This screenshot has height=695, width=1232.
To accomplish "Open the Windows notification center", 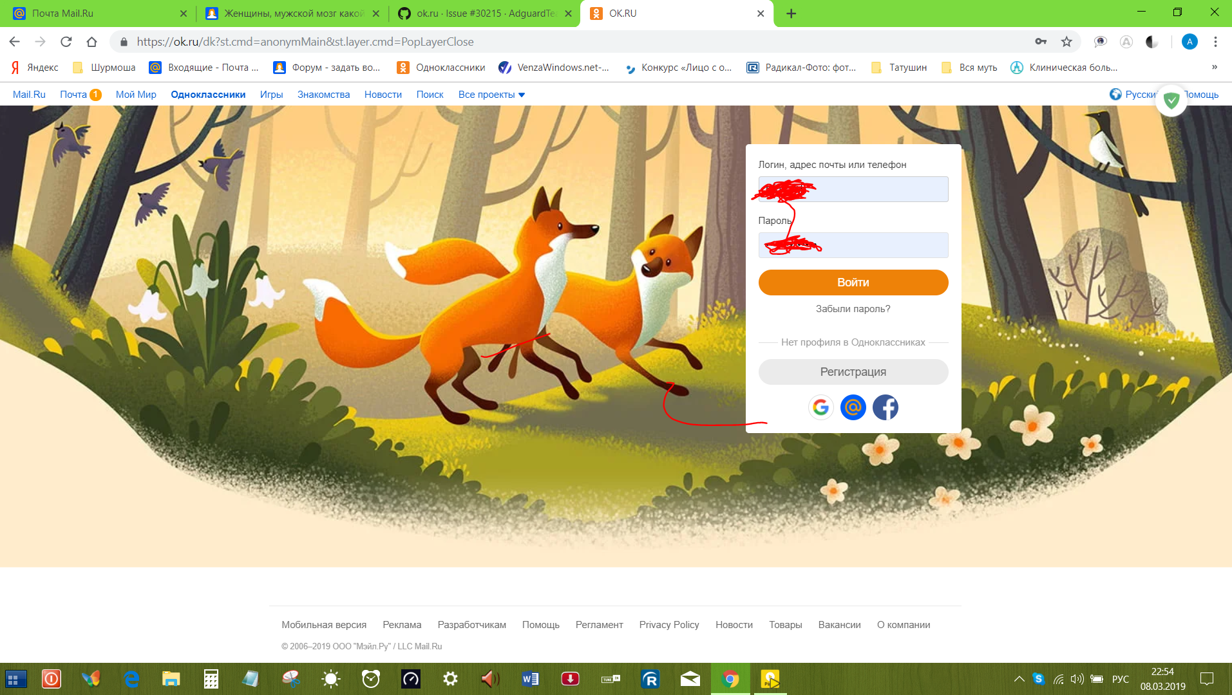I will point(1206,679).
